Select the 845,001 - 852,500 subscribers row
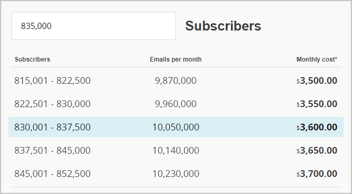 [176, 174]
